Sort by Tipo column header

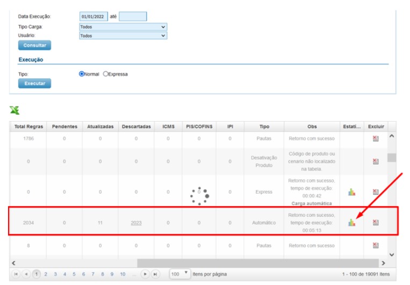point(264,127)
